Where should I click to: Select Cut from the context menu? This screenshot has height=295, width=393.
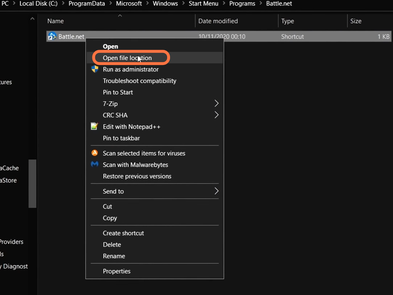coord(107,206)
